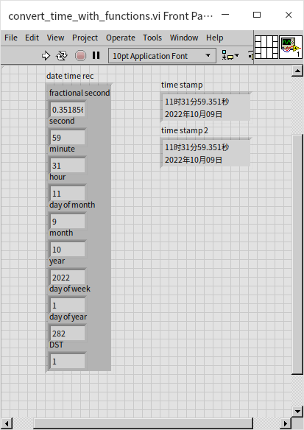Viewport: 304px width, 430px height.
Task: Open the Help menu
Action: [214, 38]
